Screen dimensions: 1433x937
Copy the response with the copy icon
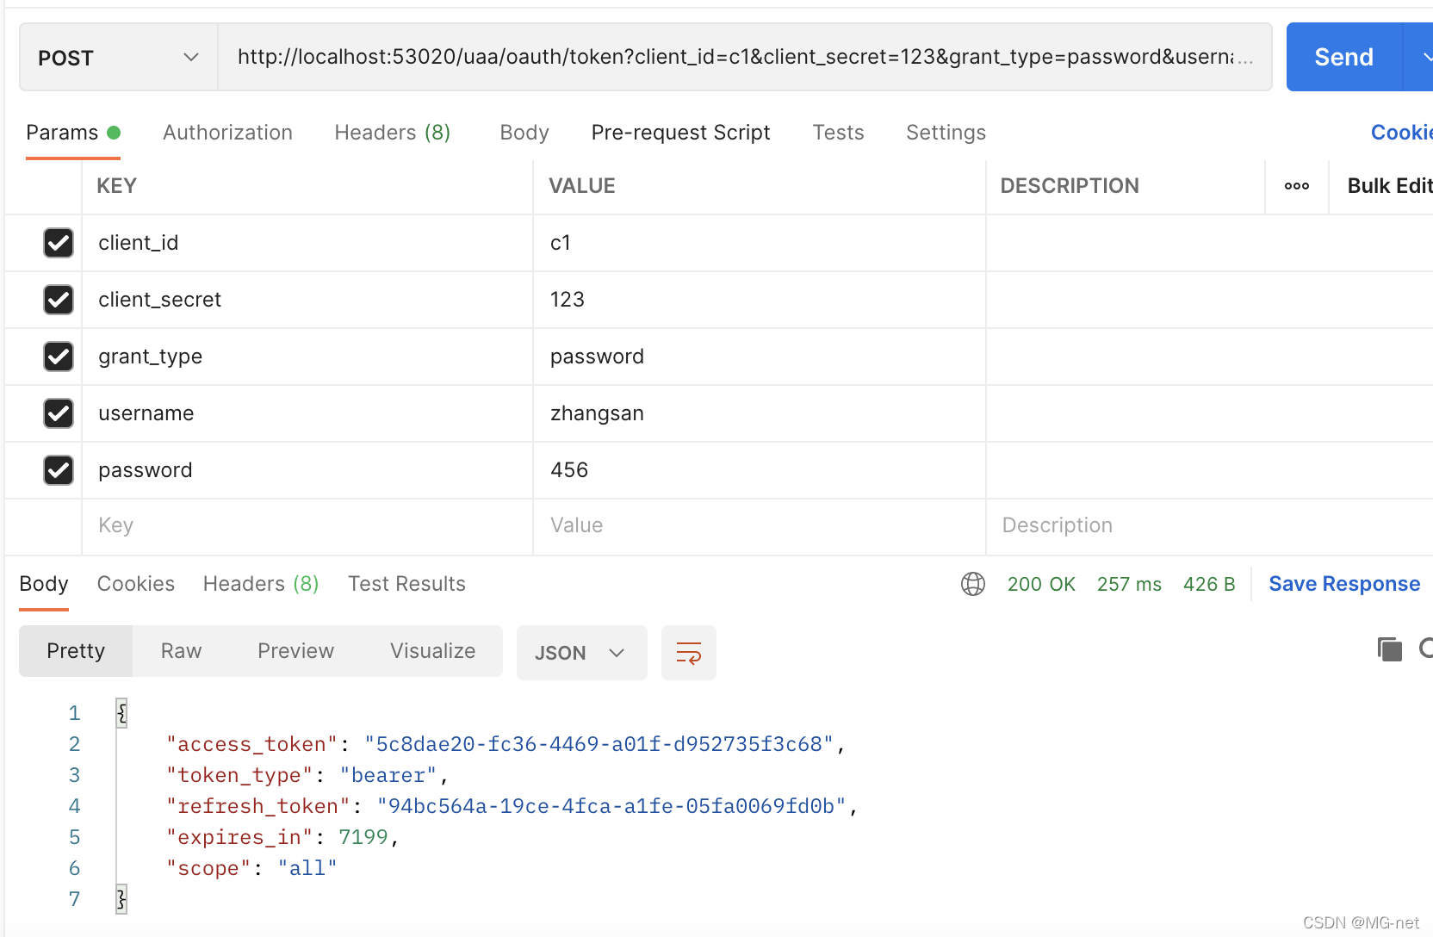[1390, 649]
